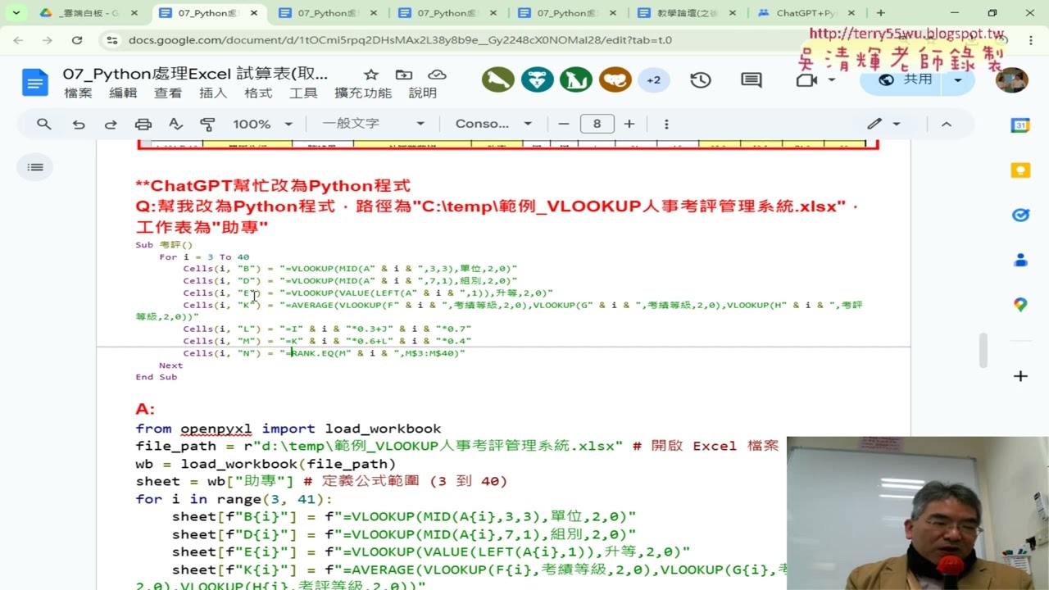Open the 格式 menu
Viewport: 1049px width, 590px height.
[x=258, y=93]
